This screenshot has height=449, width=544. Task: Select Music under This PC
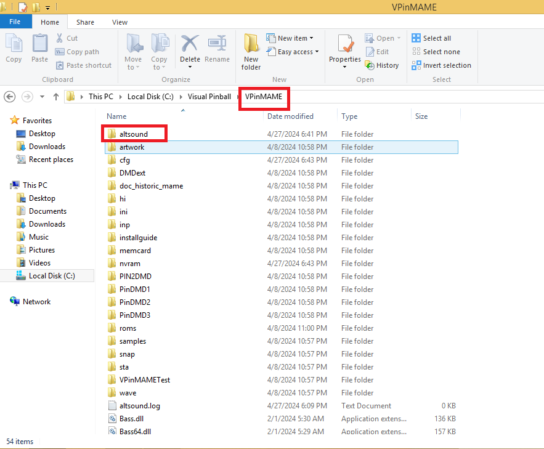[x=39, y=237]
